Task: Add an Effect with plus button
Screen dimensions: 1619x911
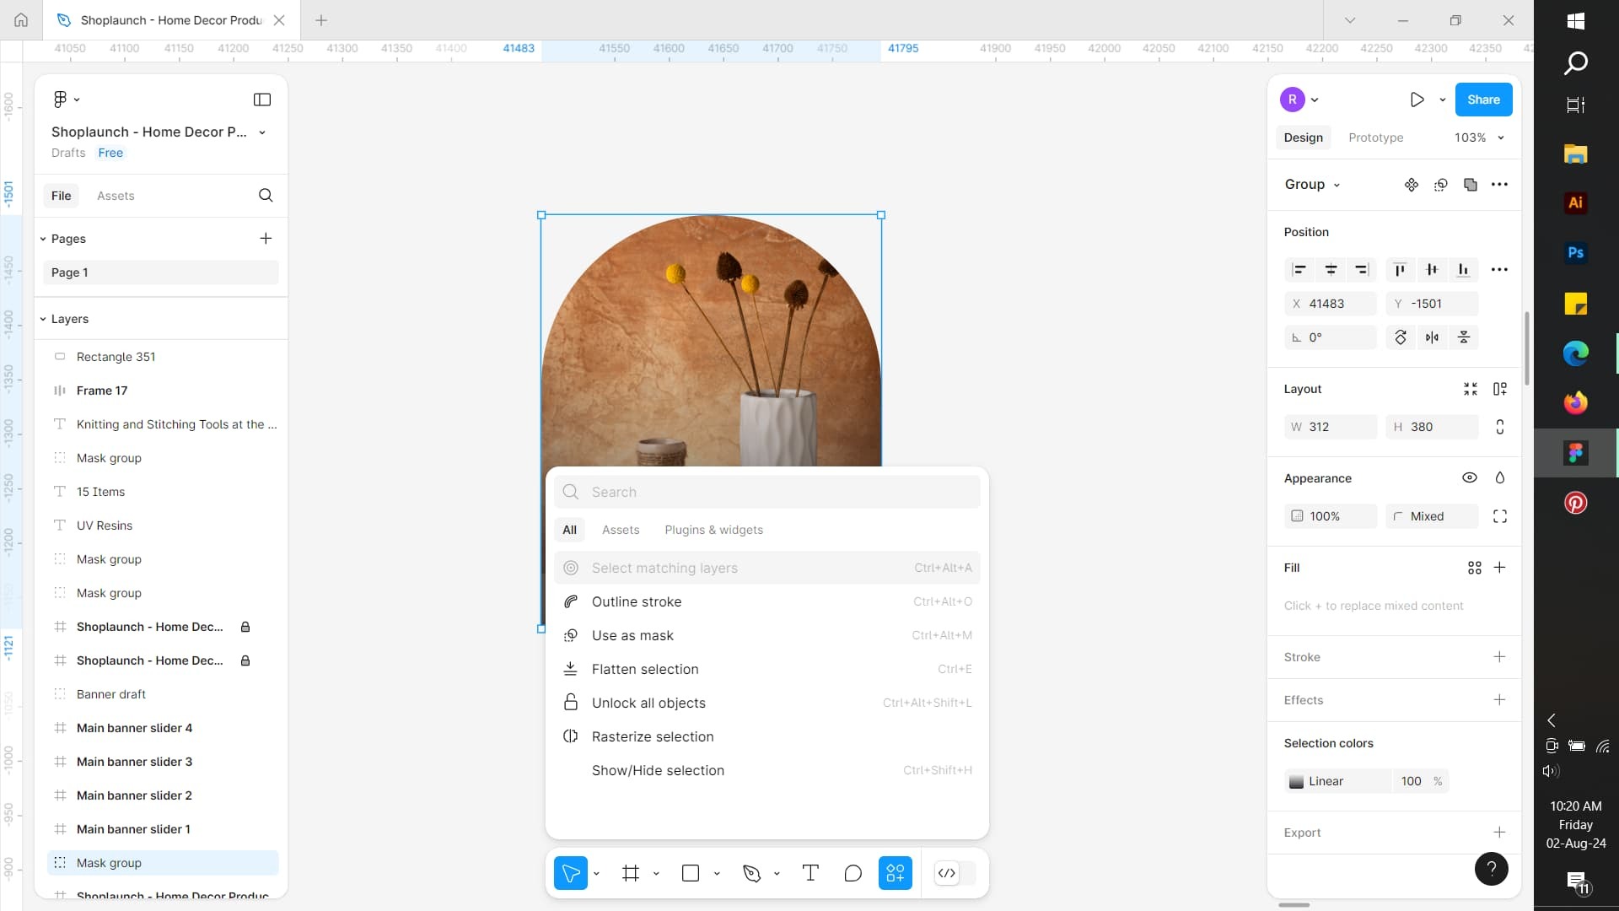Action: [1499, 700]
